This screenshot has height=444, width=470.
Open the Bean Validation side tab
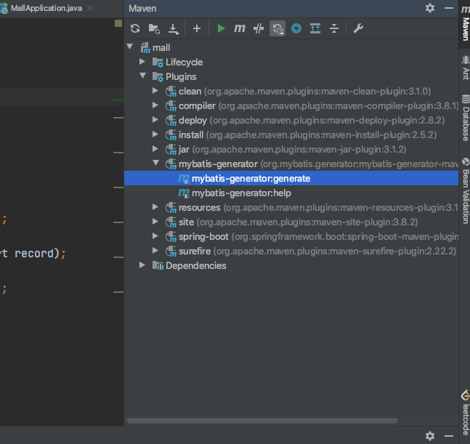465,190
